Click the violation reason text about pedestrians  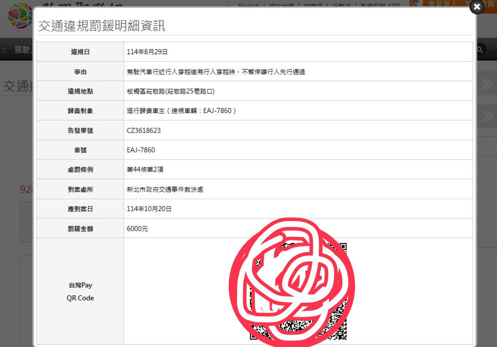coord(216,71)
